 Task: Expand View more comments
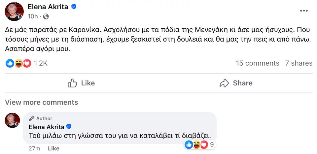point(42,102)
